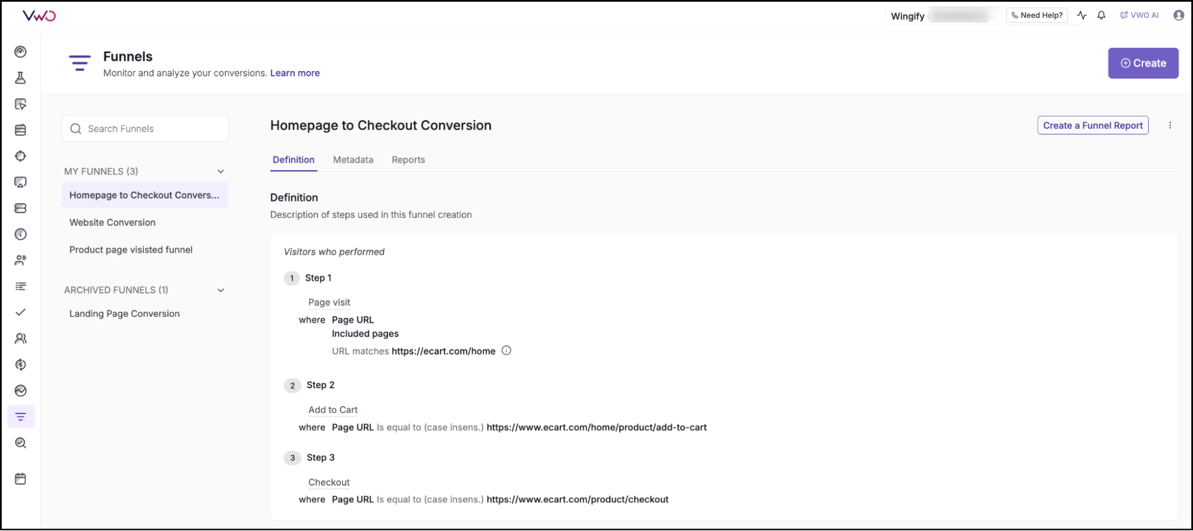1193x531 pixels.
Task: Select the flask Testing icon in sidebar
Action: click(x=21, y=78)
